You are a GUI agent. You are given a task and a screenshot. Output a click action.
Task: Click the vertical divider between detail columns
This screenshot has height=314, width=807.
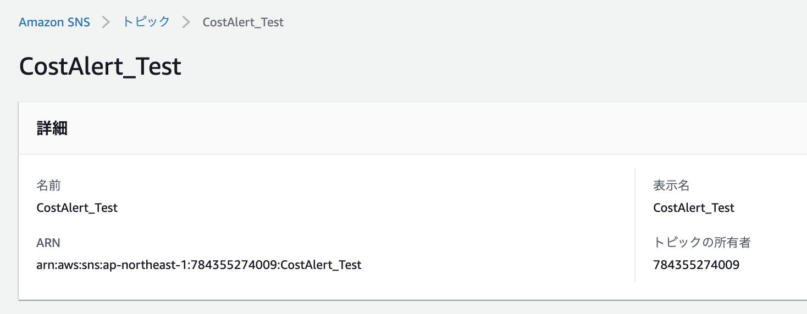click(635, 225)
